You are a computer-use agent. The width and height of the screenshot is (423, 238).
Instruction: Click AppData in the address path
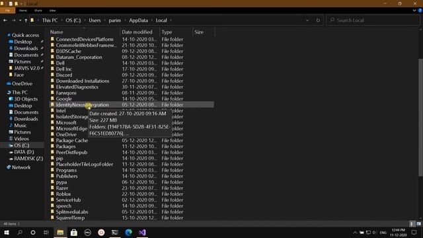click(x=138, y=20)
